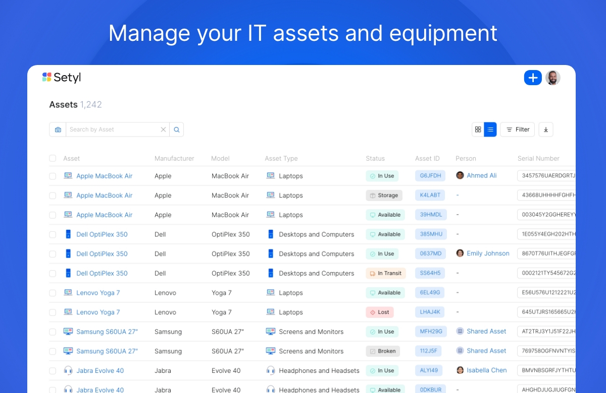
Task: Click the Setyl logo
Action: point(62,78)
